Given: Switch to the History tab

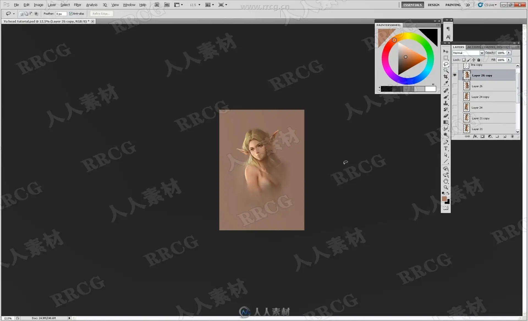Looking at the screenshot, I should click(x=503, y=47).
